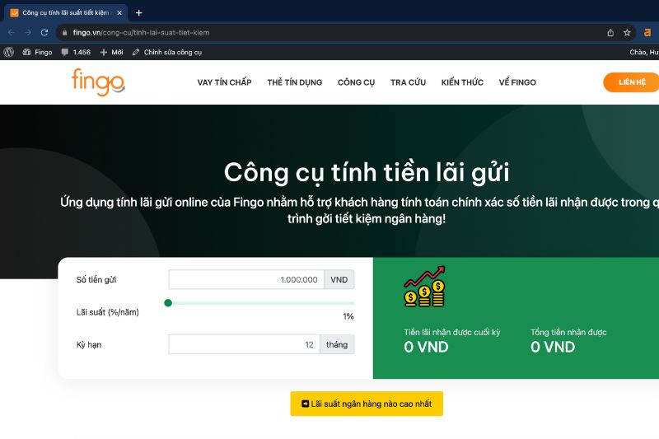Open KIẾN THỨC menu
659x439 pixels.
tap(462, 82)
